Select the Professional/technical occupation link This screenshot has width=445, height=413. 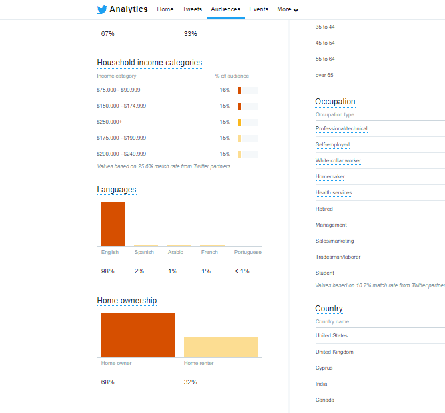click(x=341, y=128)
